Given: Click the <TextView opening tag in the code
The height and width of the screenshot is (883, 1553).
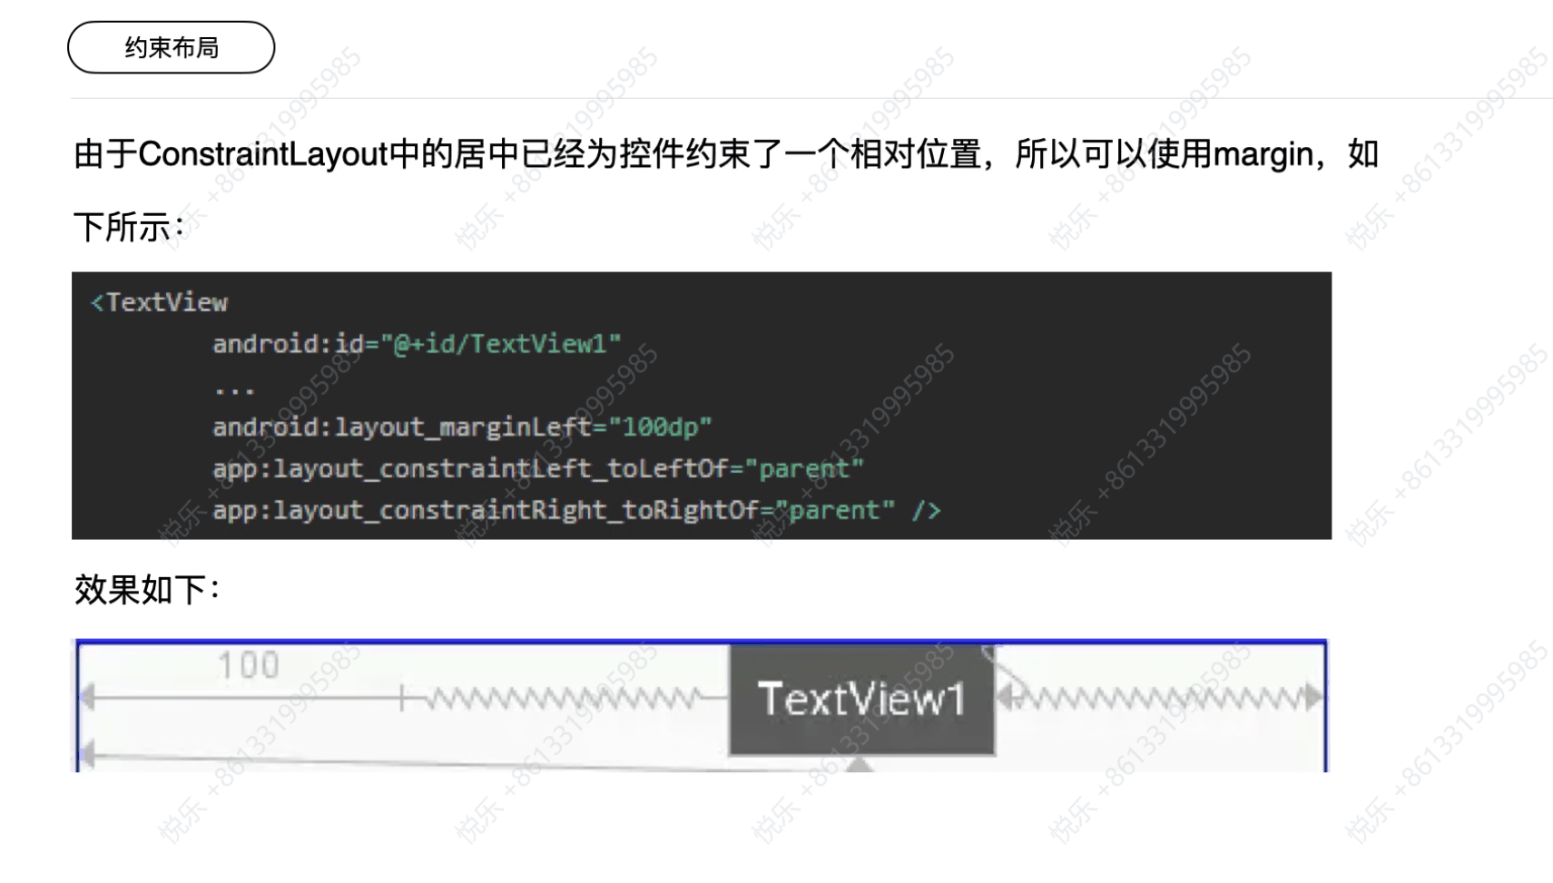Looking at the screenshot, I should [x=159, y=302].
